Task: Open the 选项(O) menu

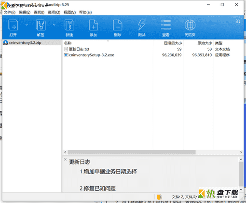Action: coord(54,13)
